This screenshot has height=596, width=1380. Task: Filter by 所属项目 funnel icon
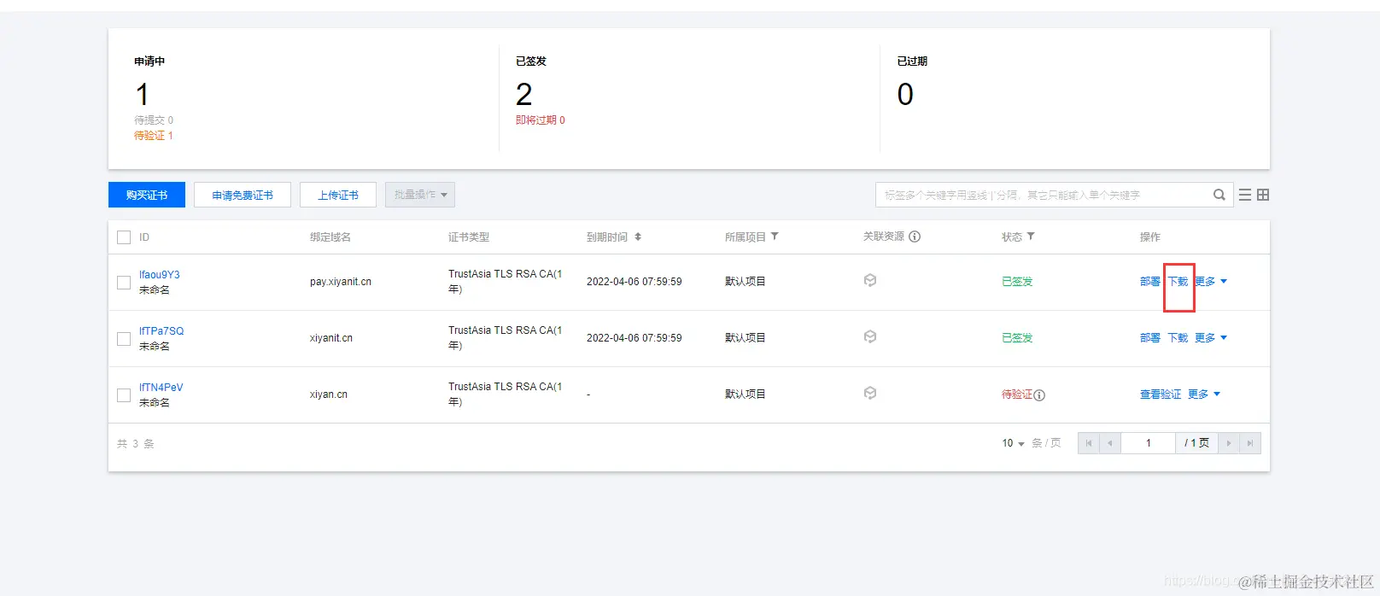775,237
